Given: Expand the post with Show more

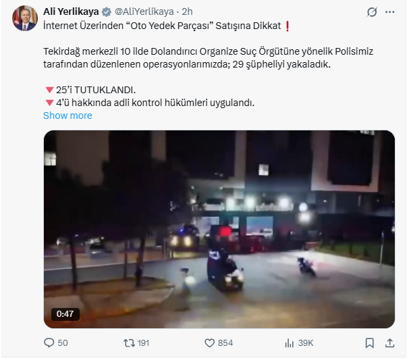Looking at the screenshot, I should 67,116.
